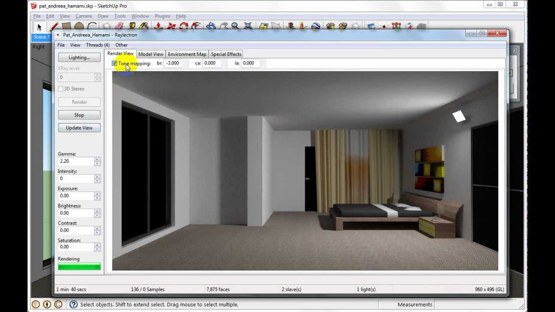Decrease Saturation with its down spinner arrow

(x=97, y=249)
